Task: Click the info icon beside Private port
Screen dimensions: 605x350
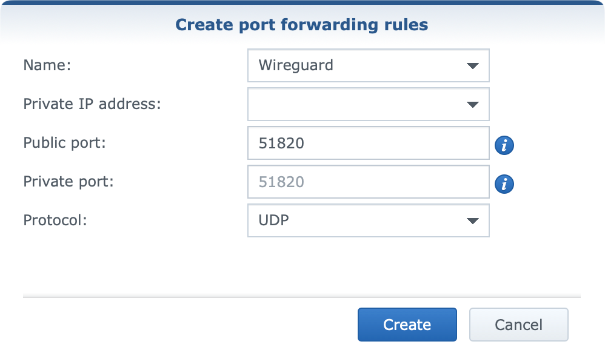Action: [503, 183]
